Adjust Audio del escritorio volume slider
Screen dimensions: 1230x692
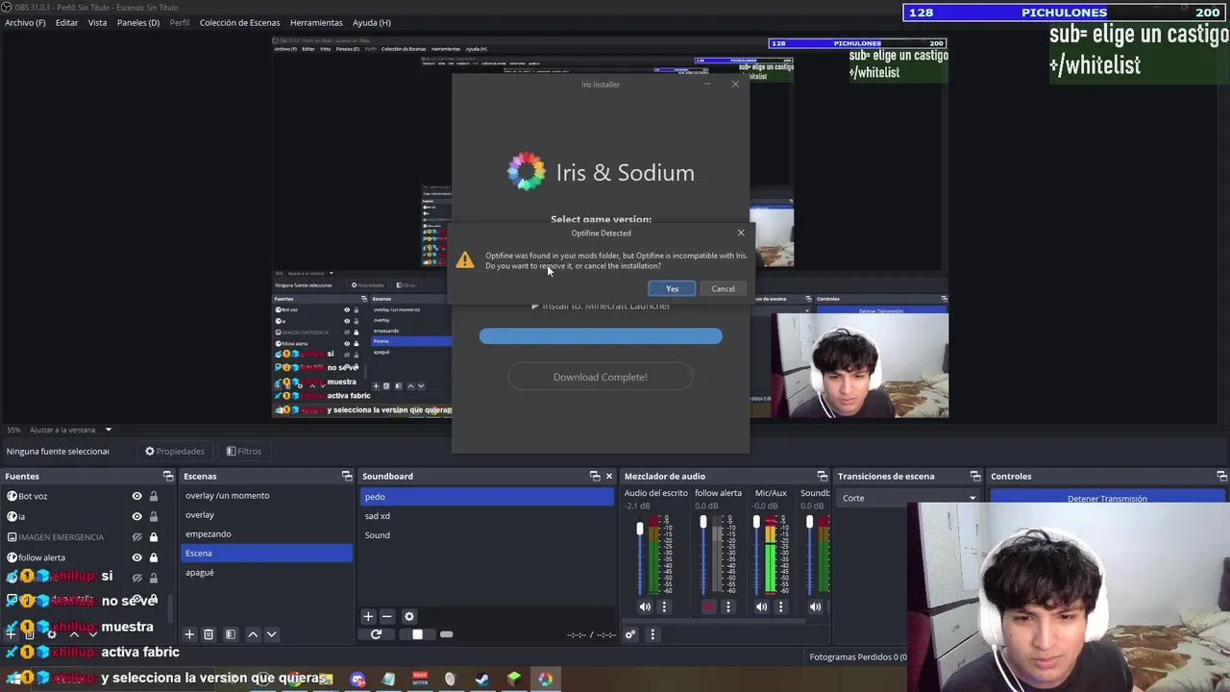pos(640,530)
